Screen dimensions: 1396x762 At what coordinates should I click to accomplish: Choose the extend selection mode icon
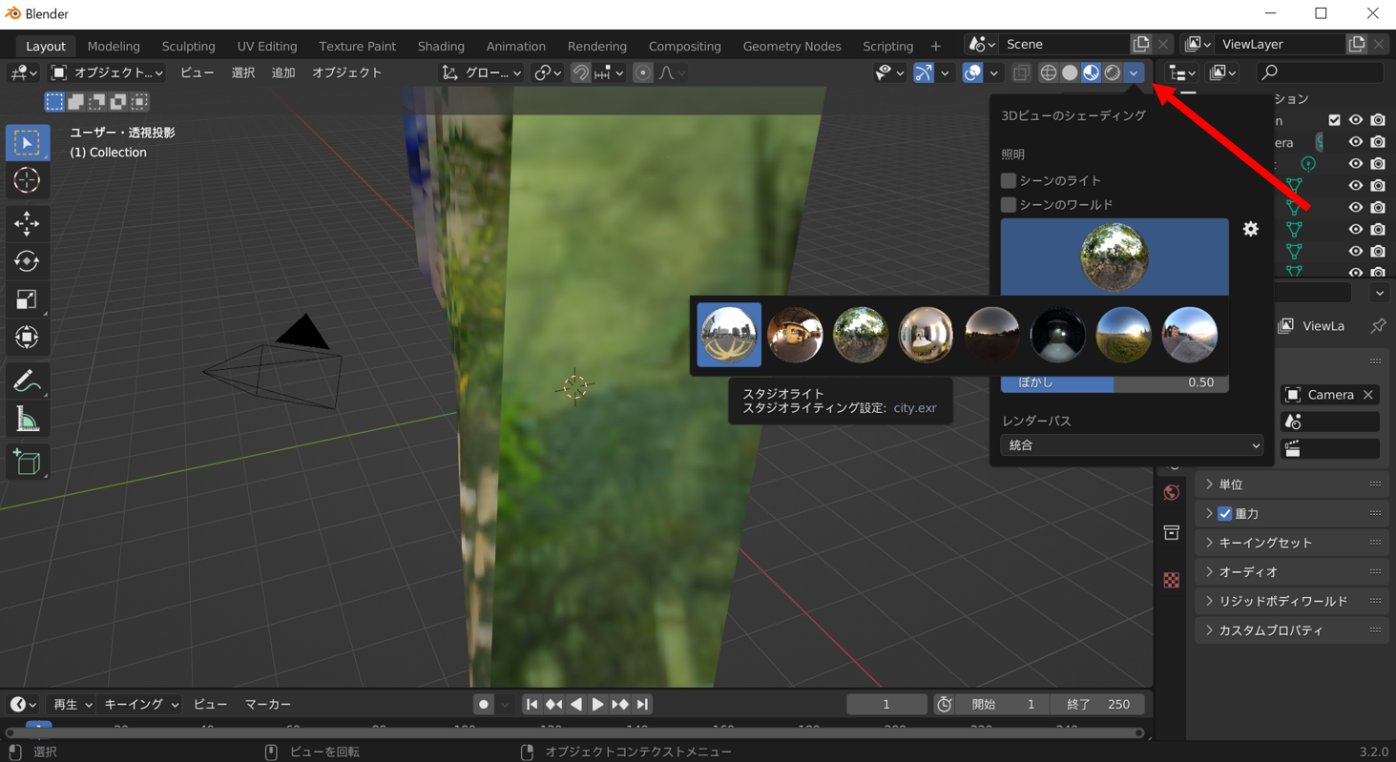click(x=76, y=101)
